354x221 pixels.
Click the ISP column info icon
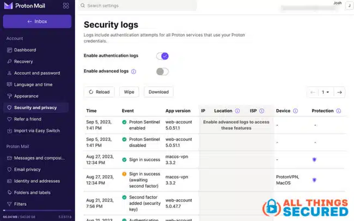click(x=261, y=111)
